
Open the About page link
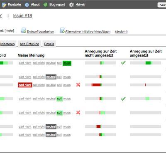[x=35, y=5]
